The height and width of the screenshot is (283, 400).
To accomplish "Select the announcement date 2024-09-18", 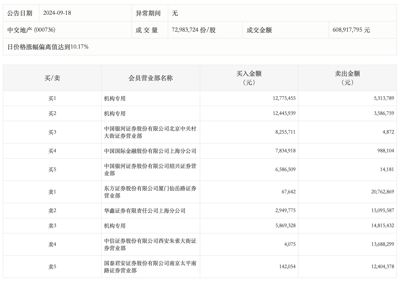I will (57, 13).
